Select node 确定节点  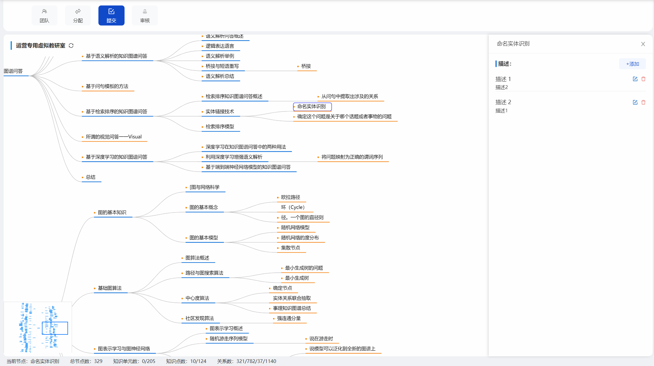click(282, 288)
